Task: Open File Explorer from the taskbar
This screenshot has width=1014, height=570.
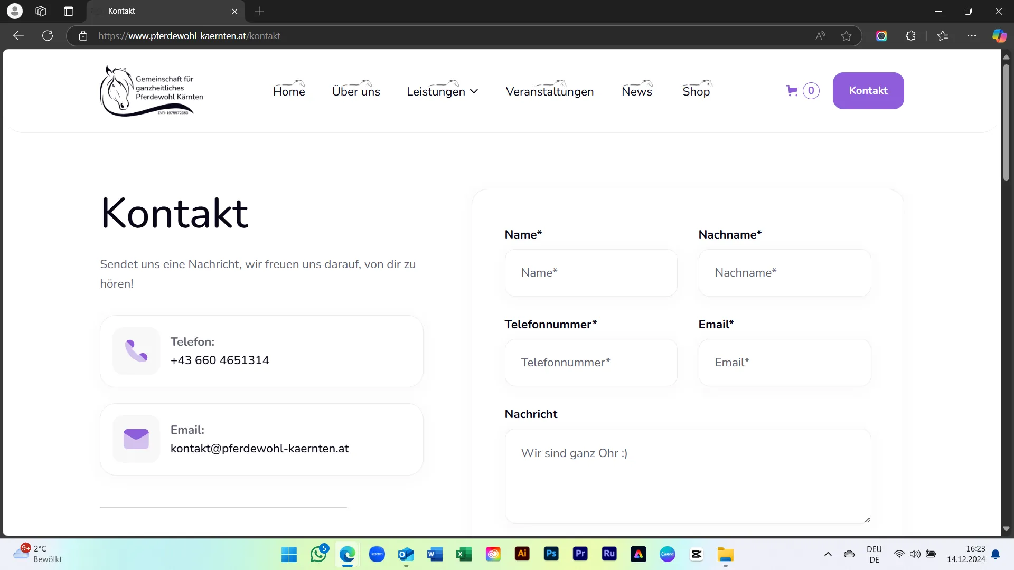Action: tap(726, 554)
